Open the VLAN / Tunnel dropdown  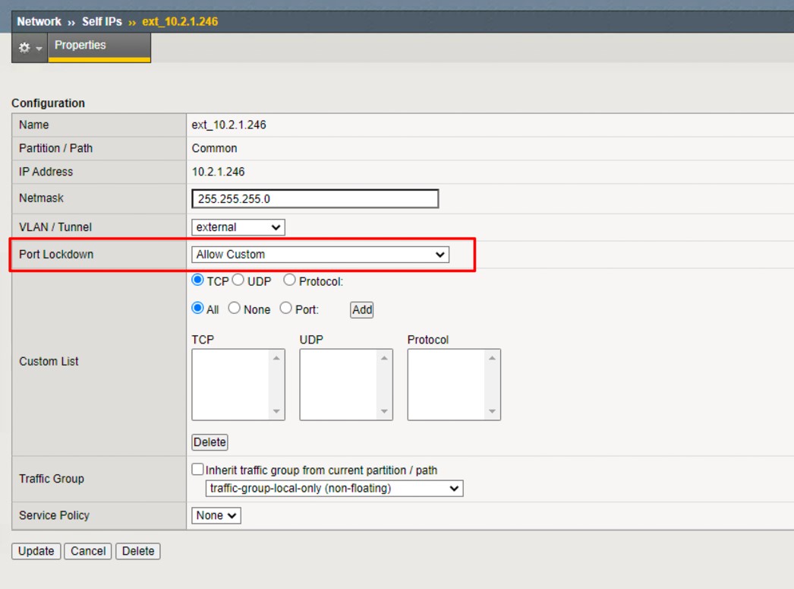[x=238, y=227]
